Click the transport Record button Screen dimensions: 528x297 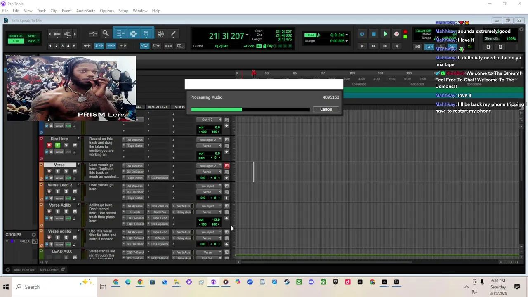coord(396,34)
